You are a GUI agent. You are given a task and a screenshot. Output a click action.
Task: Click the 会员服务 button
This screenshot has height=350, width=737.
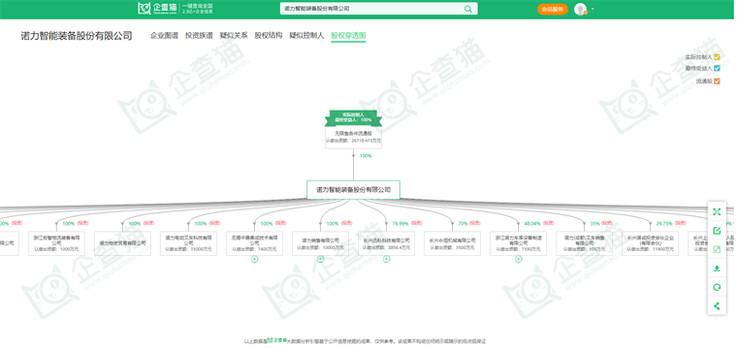[553, 9]
